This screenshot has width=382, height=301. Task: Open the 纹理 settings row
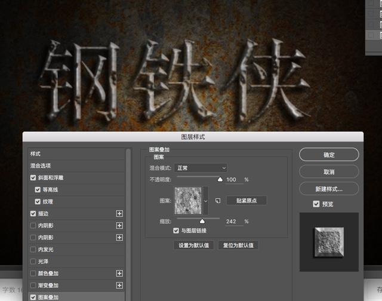click(76, 201)
